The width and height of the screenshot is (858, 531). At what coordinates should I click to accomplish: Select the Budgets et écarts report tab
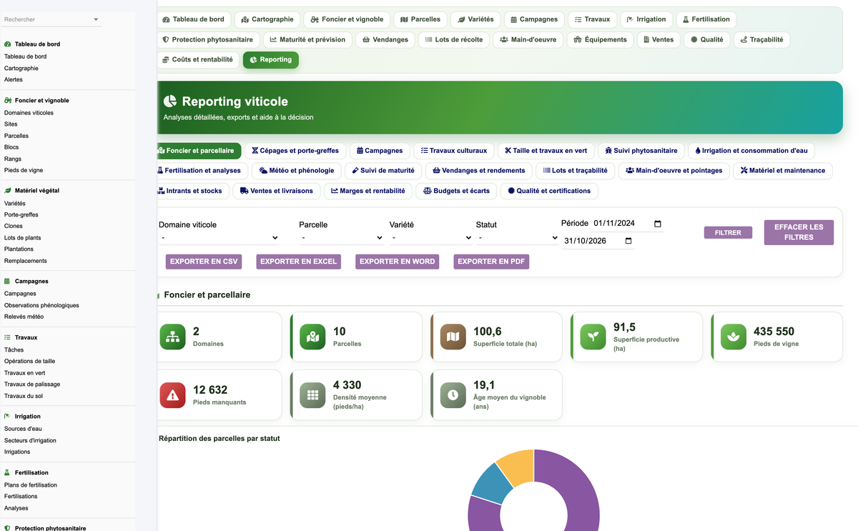tap(456, 191)
